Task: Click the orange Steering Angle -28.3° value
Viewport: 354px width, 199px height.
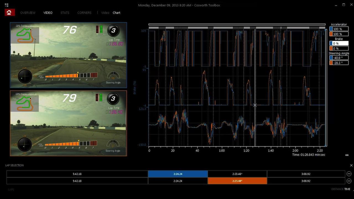Action: [340, 63]
